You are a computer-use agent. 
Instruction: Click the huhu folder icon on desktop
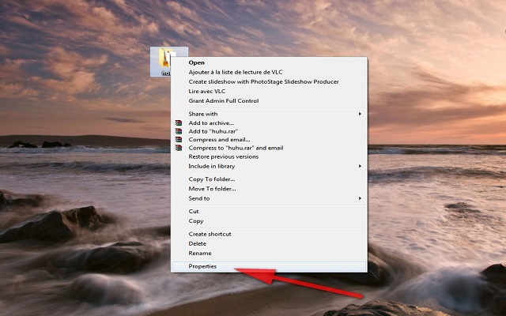click(166, 60)
